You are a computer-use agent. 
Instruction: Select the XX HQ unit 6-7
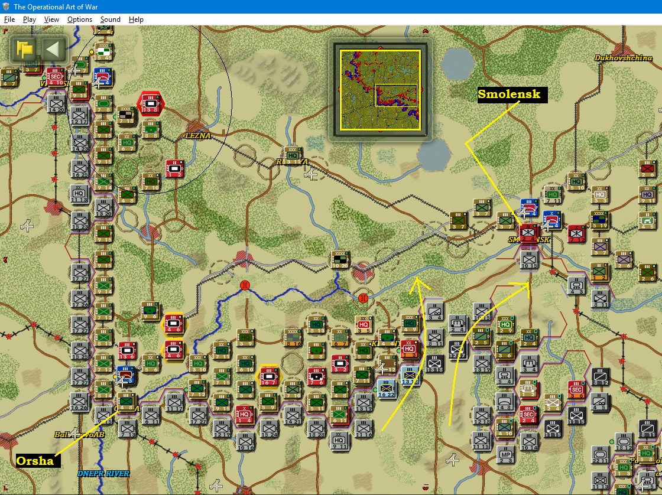(x=126, y=142)
